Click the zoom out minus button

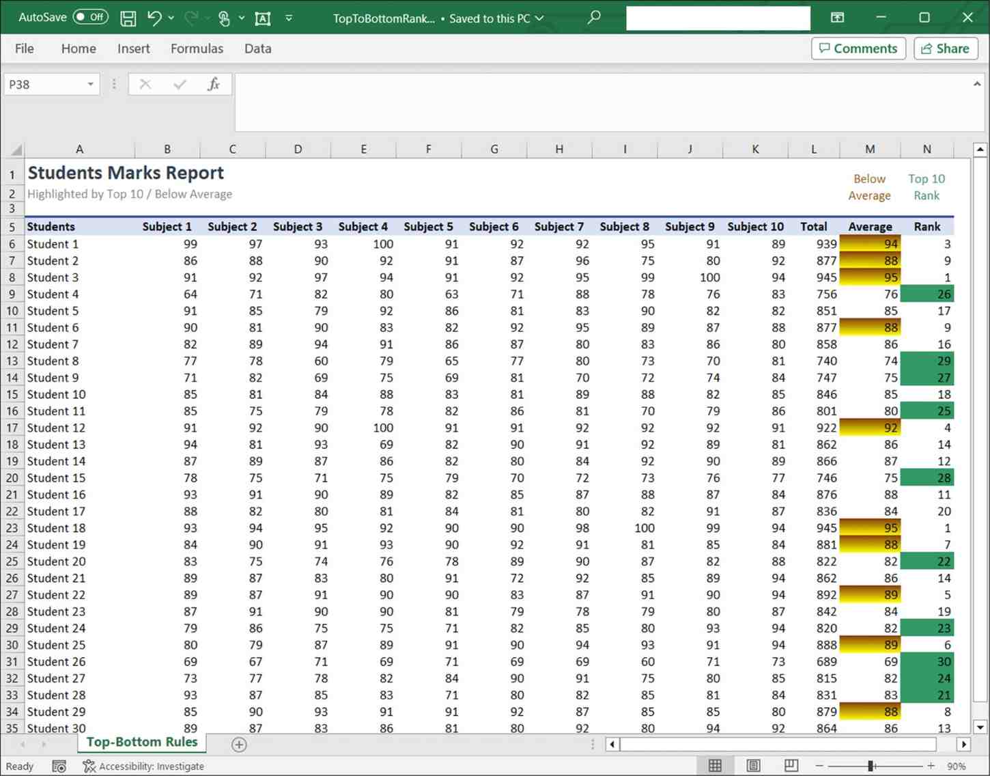(819, 766)
